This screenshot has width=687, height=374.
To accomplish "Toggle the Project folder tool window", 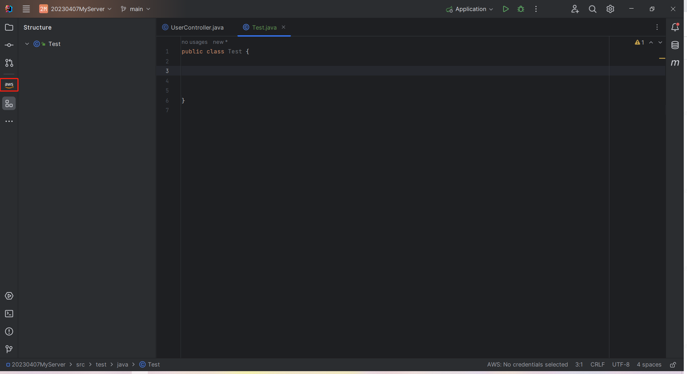I will tap(9, 27).
